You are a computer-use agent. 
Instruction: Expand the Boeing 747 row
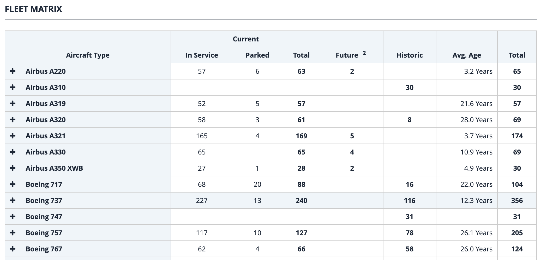(x=13, y=216)
